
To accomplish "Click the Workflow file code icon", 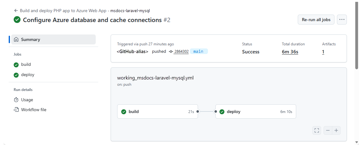I will [16, 110].
